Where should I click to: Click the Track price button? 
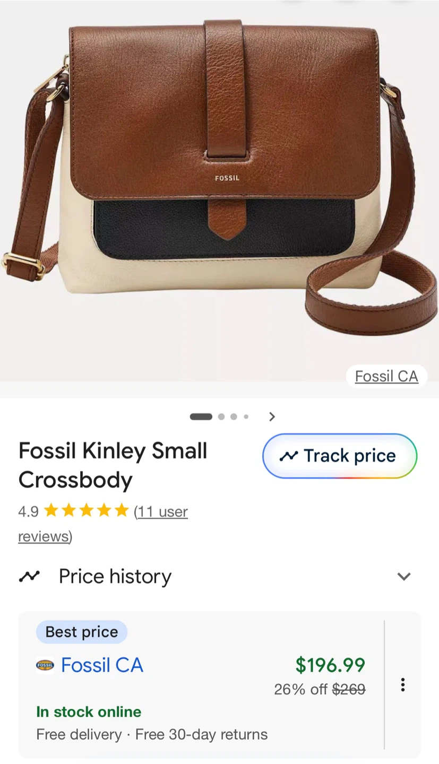tap(340, 456)
